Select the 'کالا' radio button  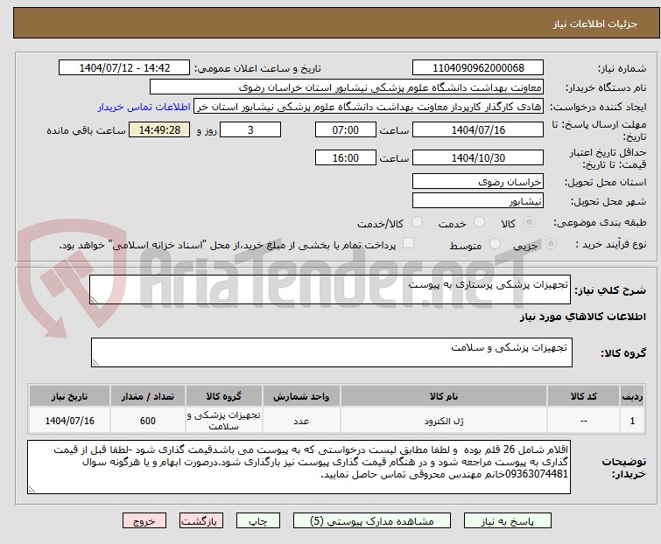click(529, 222)
